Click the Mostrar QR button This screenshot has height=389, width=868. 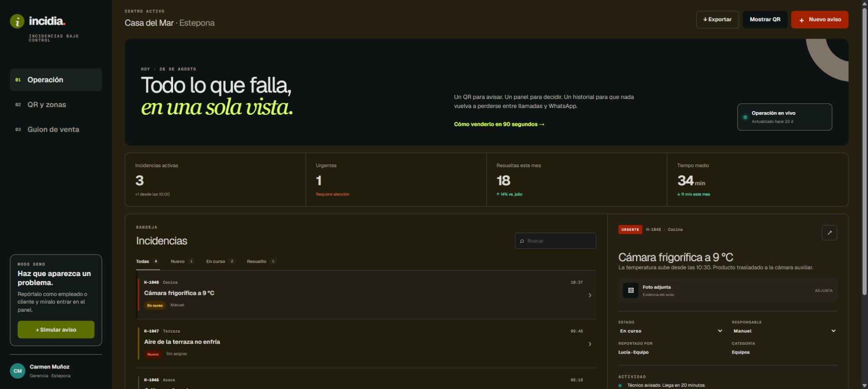(765, 20)
